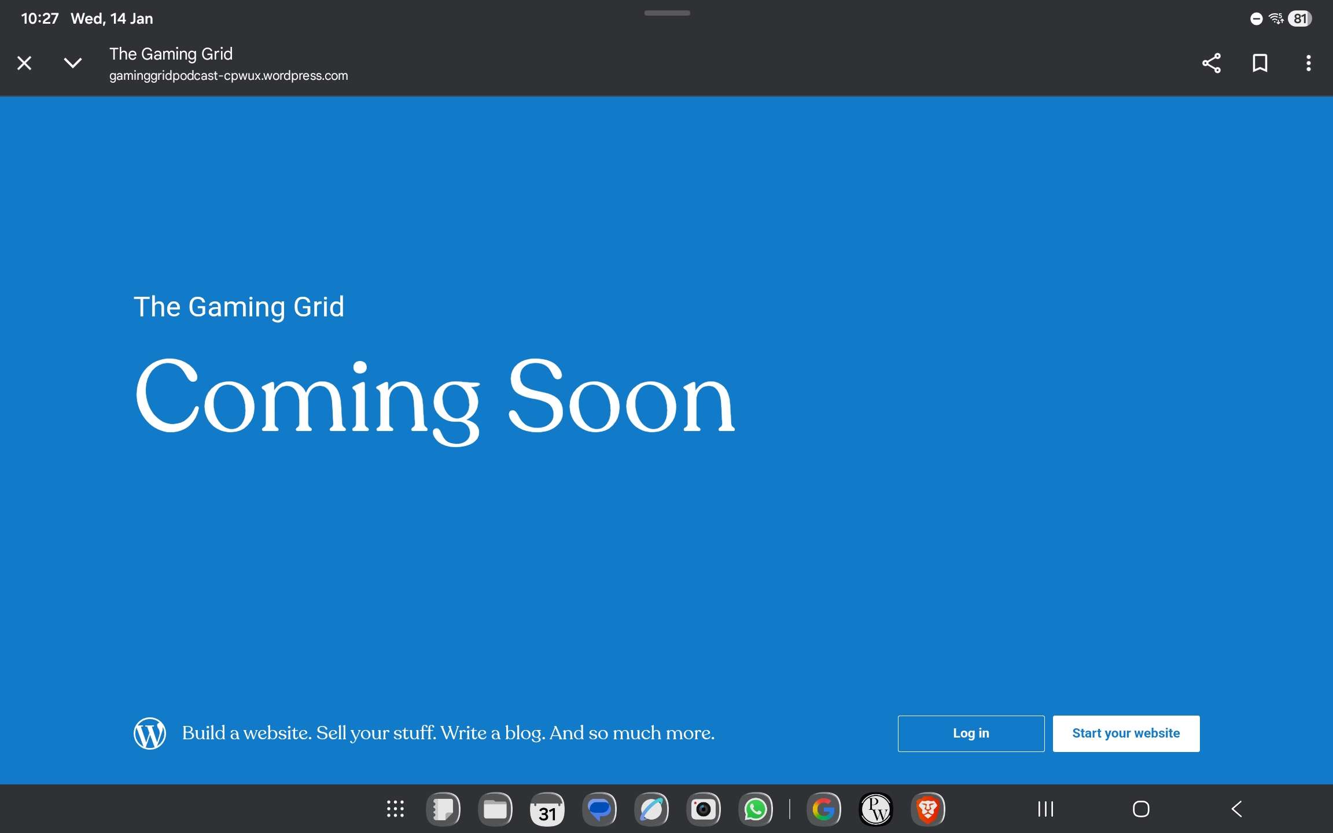
Task: Click the WordPress logo at page bottom
Action: coord(149,734)
